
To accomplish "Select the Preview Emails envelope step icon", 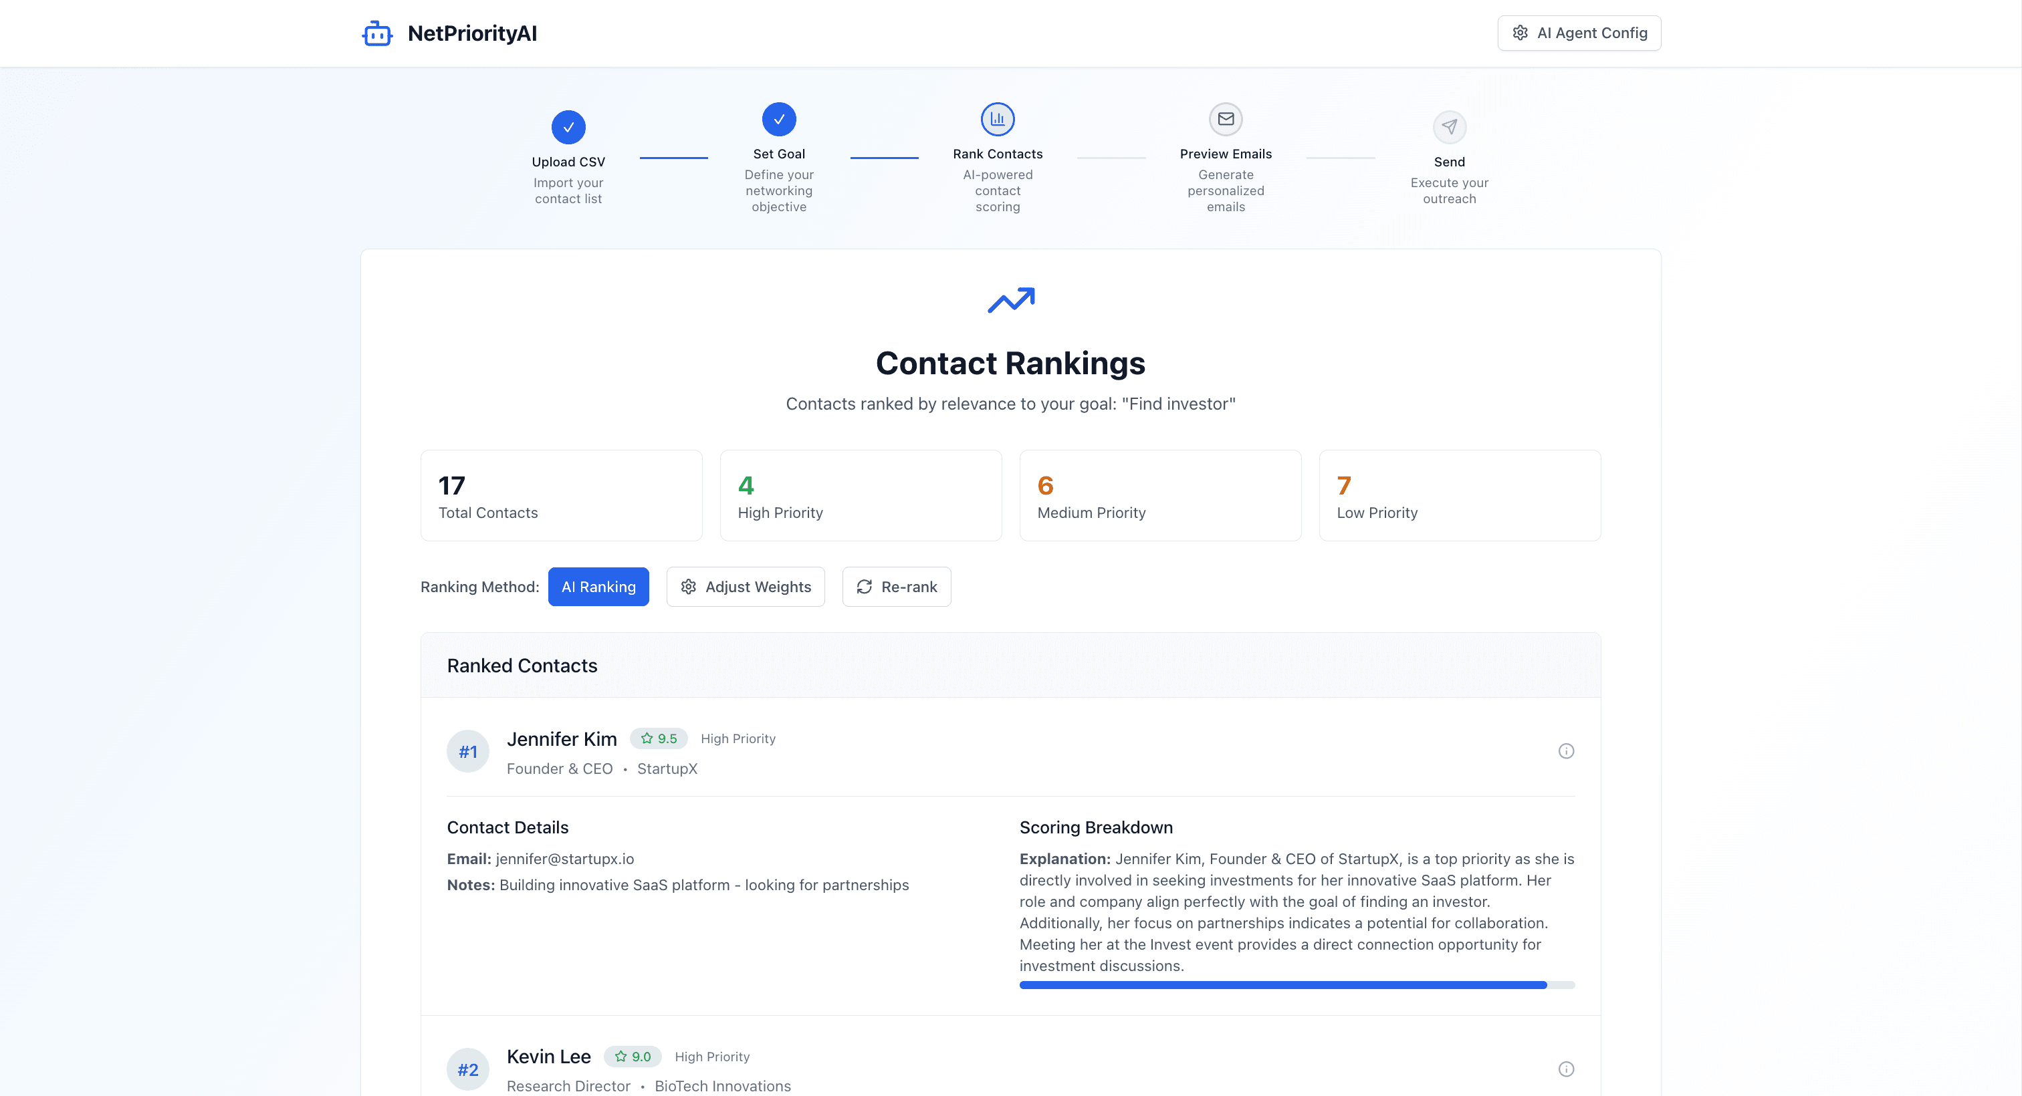I will point(1225,119).
